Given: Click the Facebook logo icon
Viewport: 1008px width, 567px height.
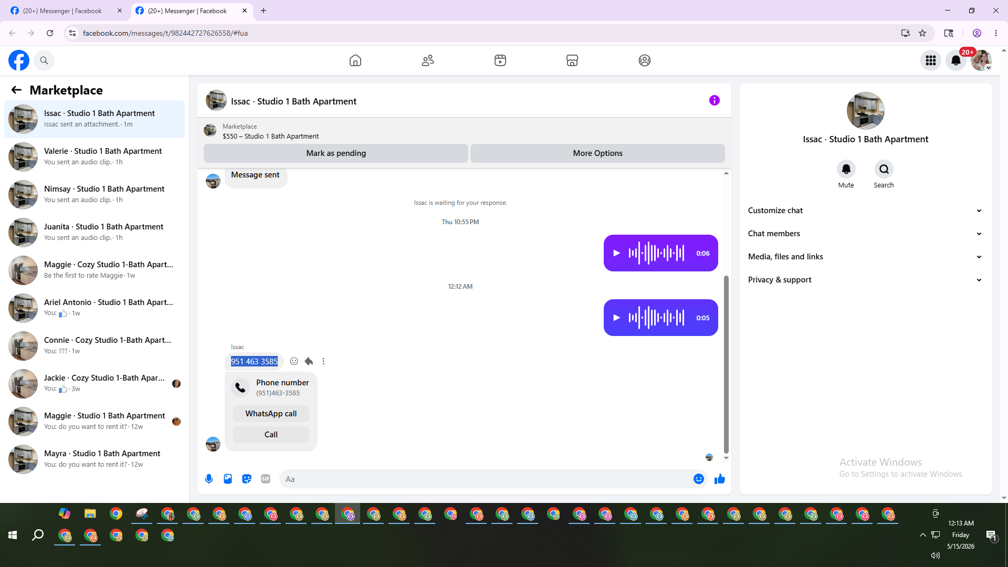Looking at the screenshot, I should click(19, 60).
